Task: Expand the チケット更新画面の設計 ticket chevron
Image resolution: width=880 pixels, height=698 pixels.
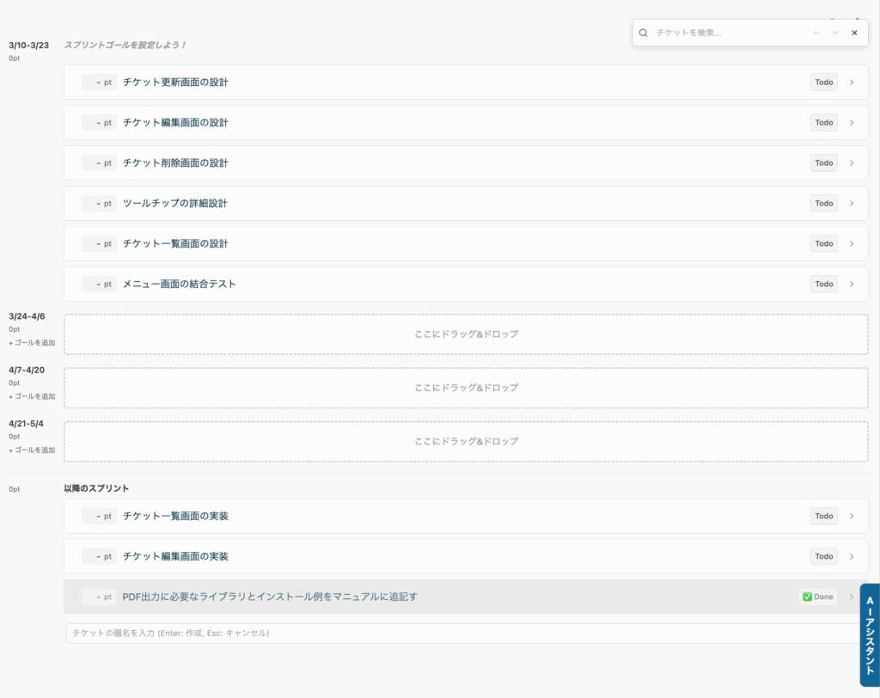Action: pyautogui.click(x=852, y=83)
